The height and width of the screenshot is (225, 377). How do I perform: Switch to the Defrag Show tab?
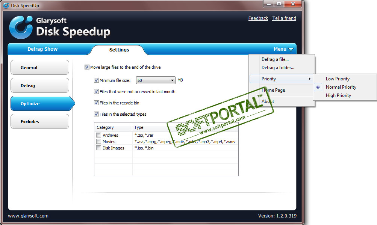tap(42, 49)
